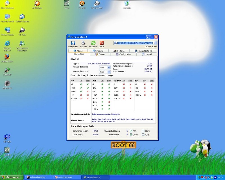Launch Mozilla Firefox from the desktop
The width and height of the screenshot is (225, 180).
7,58
